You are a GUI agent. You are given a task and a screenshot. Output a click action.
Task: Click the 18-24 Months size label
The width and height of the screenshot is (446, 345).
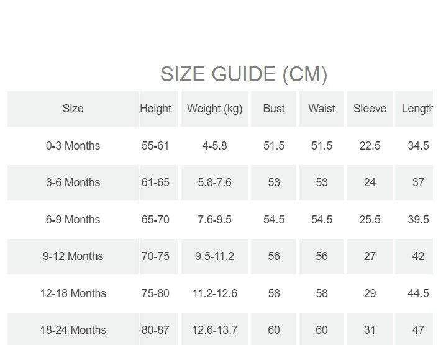click(73, 330)
